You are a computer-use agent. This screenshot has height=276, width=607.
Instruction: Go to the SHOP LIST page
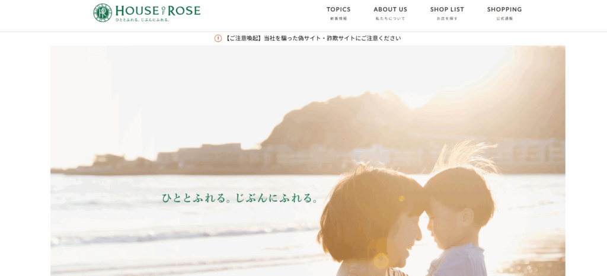coord(447,9)
